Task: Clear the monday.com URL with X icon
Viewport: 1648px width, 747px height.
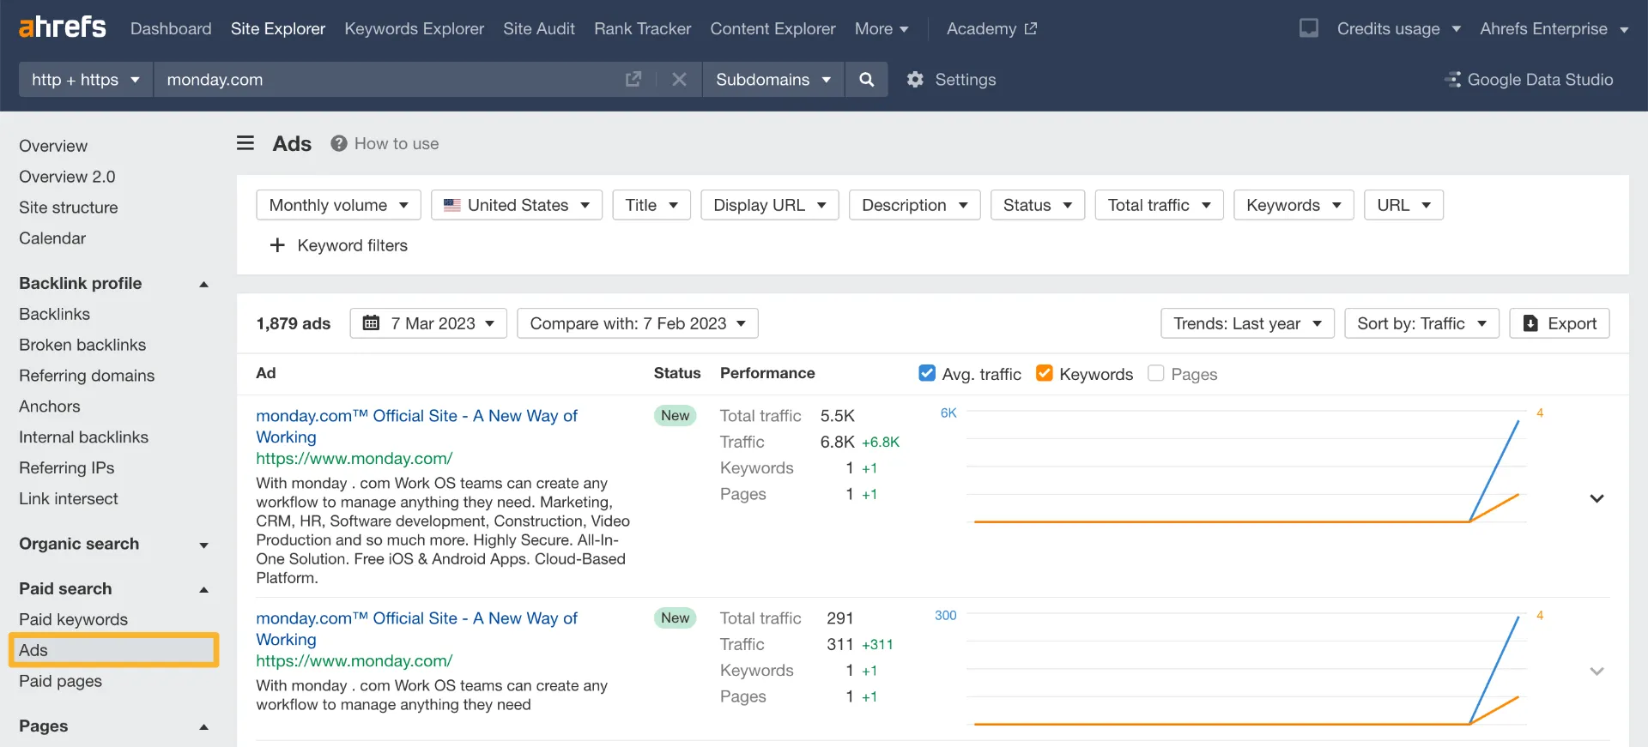Action: pos(679,79)
